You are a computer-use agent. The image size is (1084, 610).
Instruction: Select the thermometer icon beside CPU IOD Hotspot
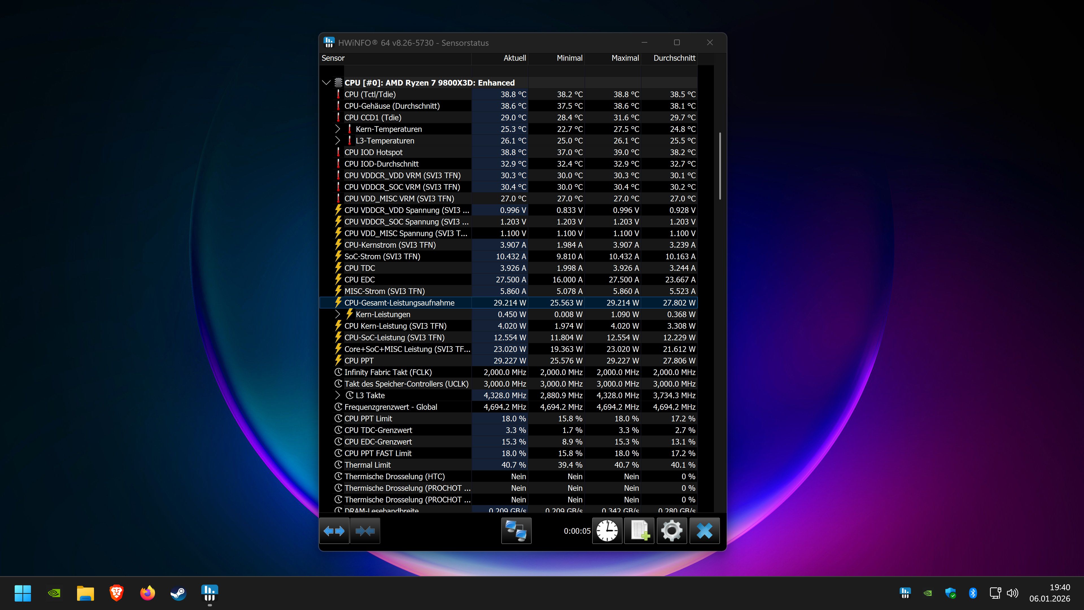click(x=339, y=152)
